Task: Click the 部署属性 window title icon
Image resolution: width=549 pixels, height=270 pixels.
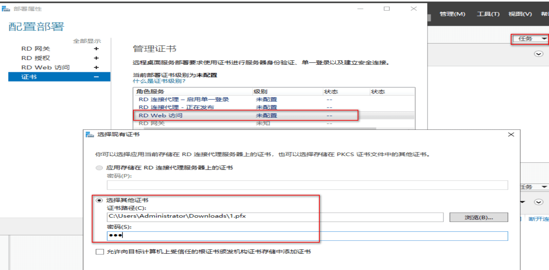Action: [6, 9]
